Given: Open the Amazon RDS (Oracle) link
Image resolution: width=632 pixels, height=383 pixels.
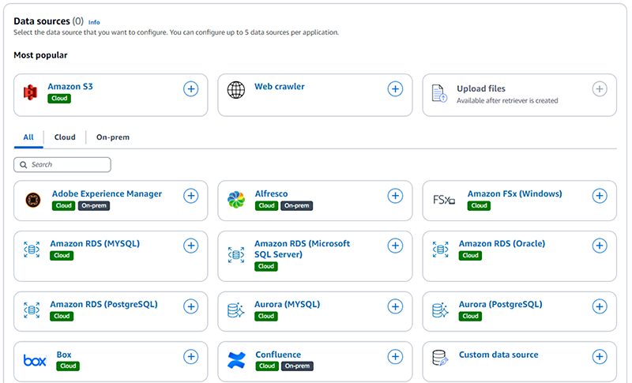Looking at the screenshot, I should (502, 244).
